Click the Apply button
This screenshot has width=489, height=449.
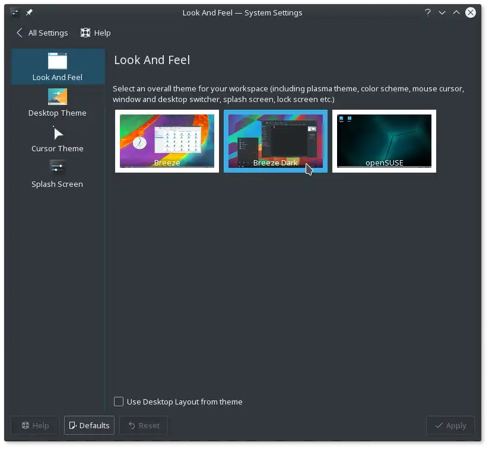[450, 425]
